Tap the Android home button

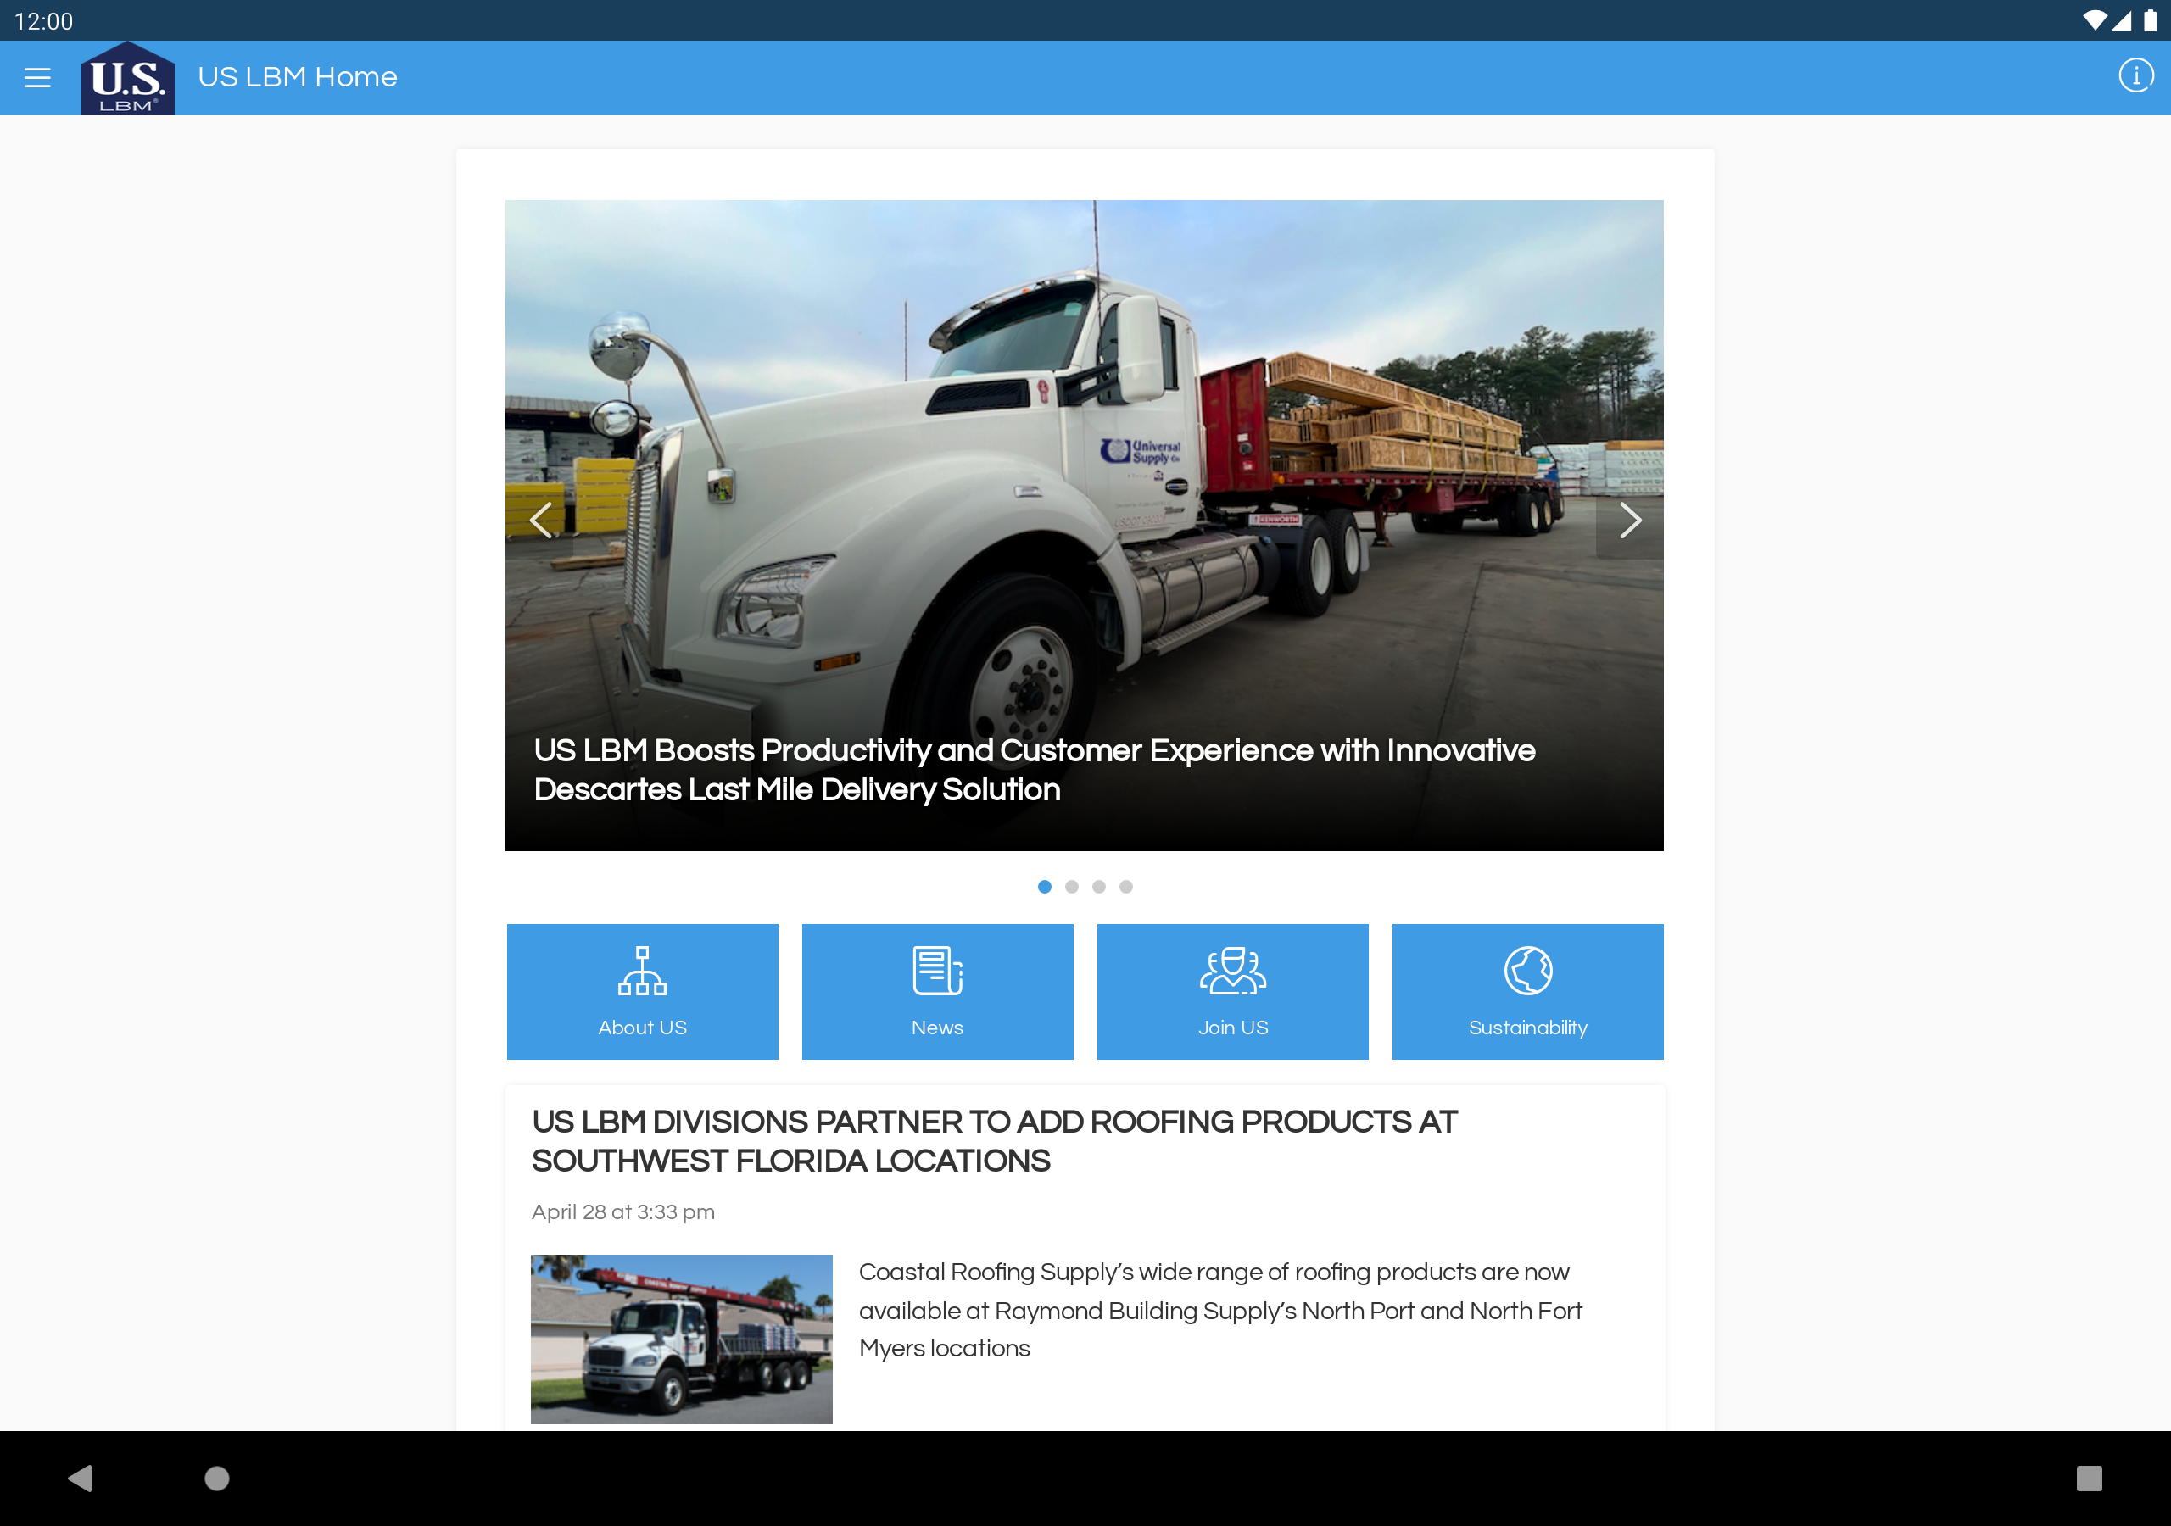click(216, 1478)
